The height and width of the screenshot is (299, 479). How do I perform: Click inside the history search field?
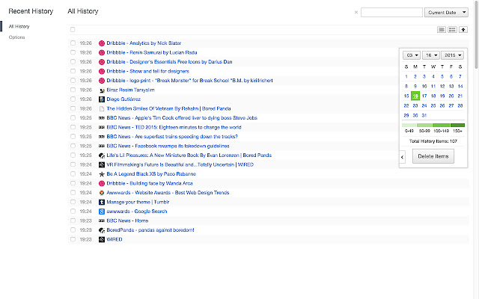[391, 12]
